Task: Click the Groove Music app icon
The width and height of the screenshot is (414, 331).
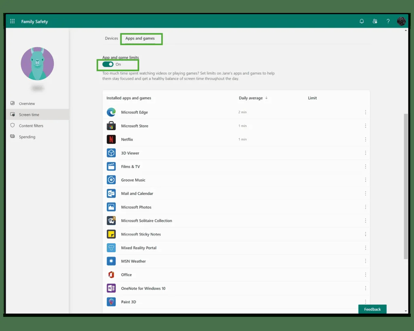Action: pos(111,180)
